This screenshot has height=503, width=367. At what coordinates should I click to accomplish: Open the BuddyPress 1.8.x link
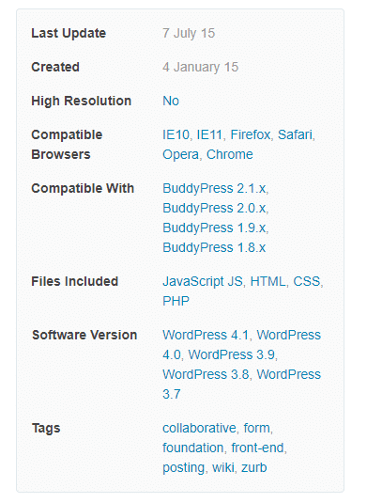[x=214, y=248]
